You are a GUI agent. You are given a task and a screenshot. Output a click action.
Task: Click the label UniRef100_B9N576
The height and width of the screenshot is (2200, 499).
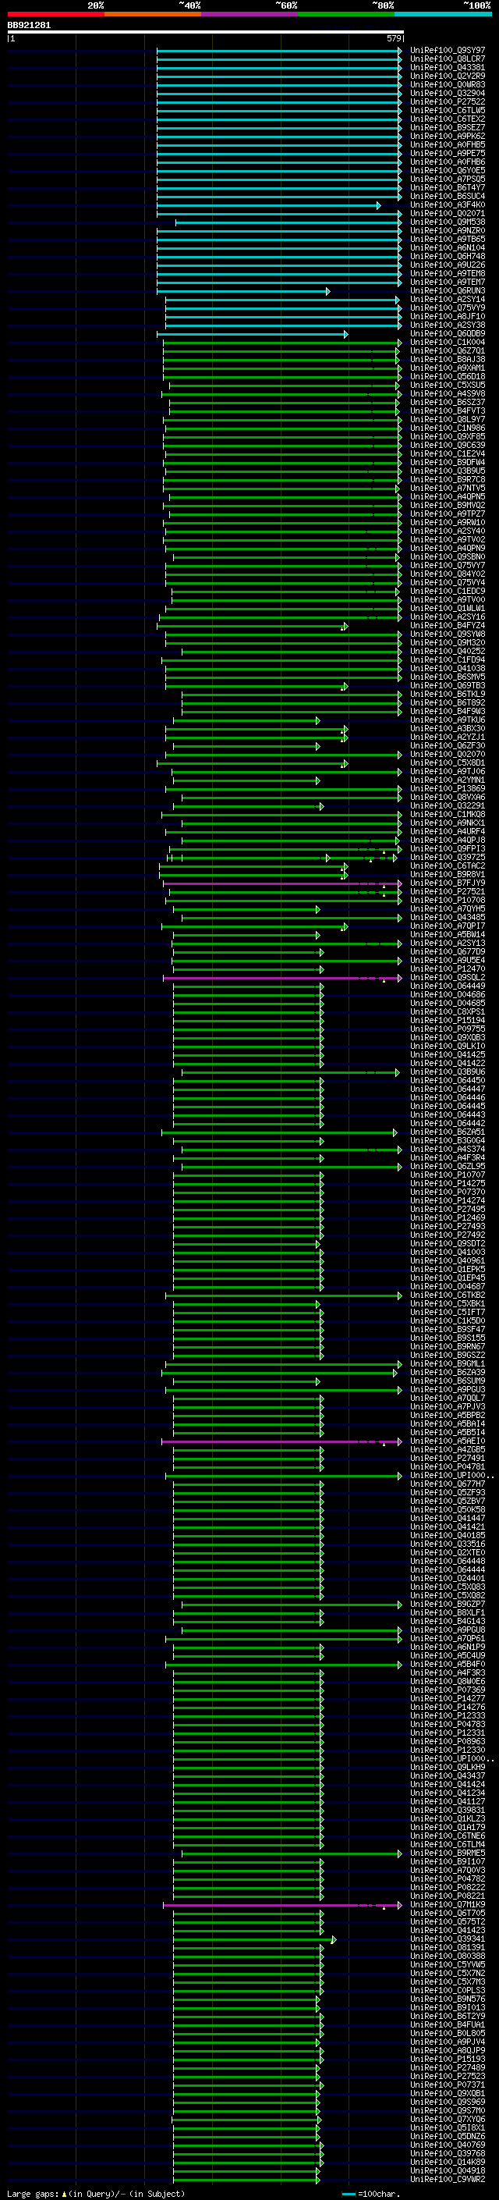(x=447, y=1999)
